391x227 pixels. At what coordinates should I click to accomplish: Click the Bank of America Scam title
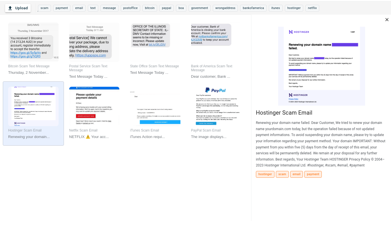point(212,68)
